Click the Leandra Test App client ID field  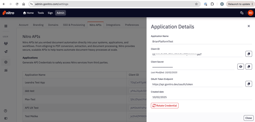point(138,83)
